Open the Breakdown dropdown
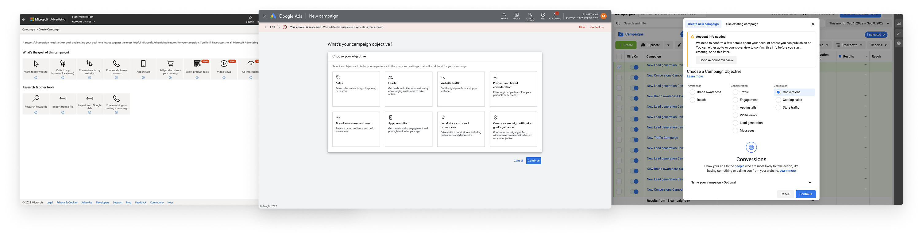923x238 pixels. pos(849,45)
